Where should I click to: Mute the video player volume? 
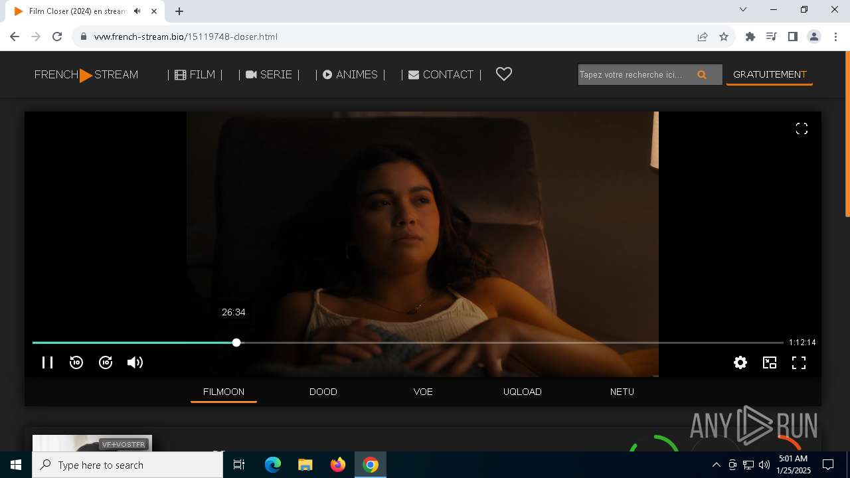point(135,362)
